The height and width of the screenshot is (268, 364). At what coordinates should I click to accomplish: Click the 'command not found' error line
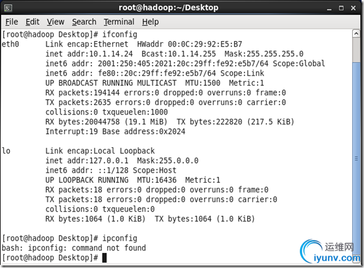(74, 248)
